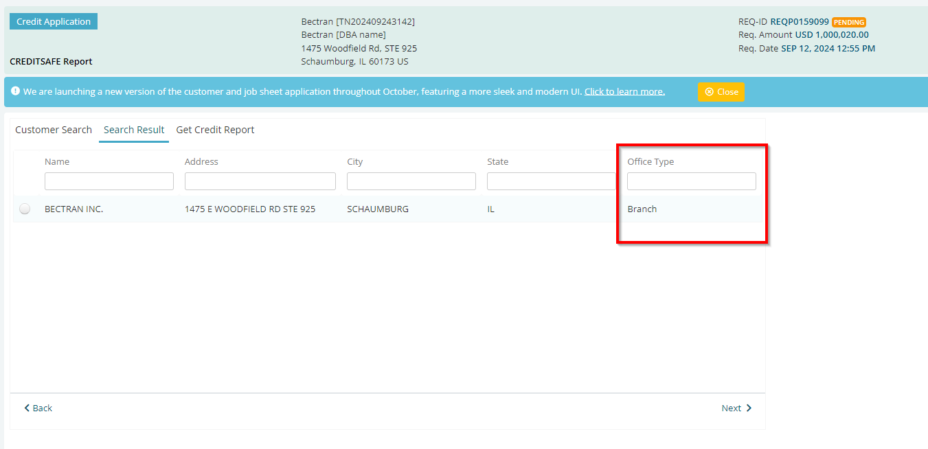Click the 'Bectran [DBA name]' text
Viewport: 928px width, 449px height.
(x=343, y=35)
